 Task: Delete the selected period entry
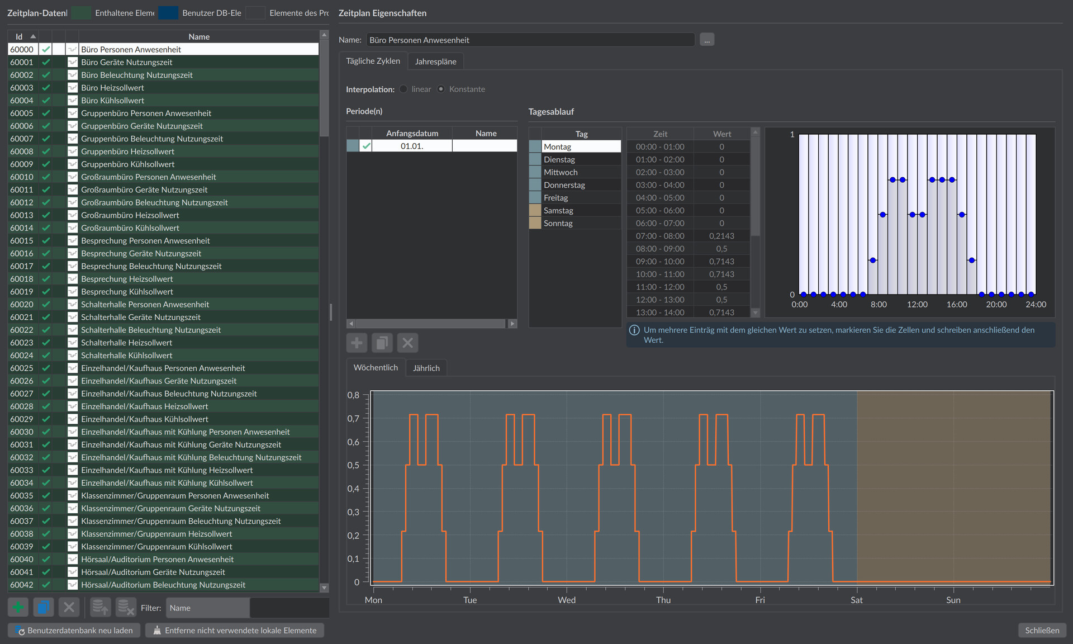(x=408, y=343)
